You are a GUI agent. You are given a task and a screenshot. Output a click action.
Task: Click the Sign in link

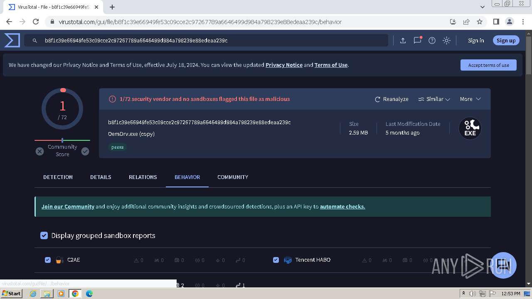click(476, 40)
